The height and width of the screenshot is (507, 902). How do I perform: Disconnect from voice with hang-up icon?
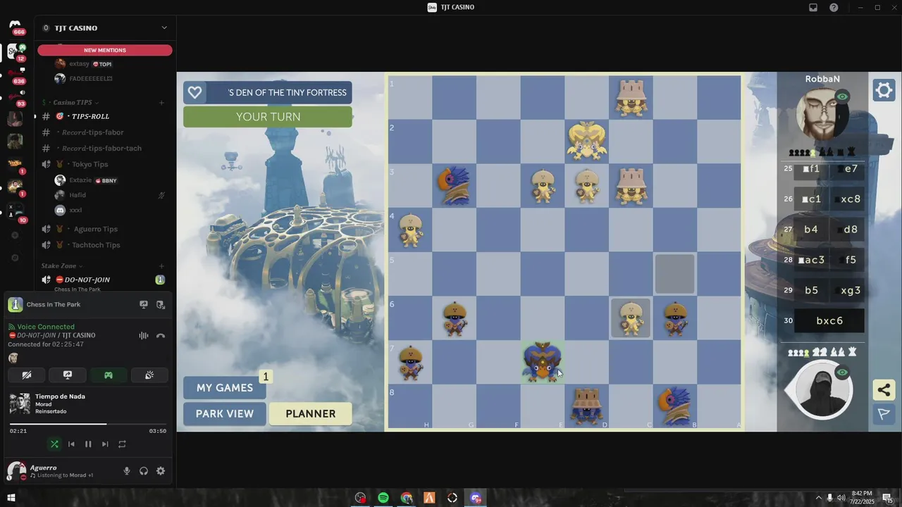[161, 336]
